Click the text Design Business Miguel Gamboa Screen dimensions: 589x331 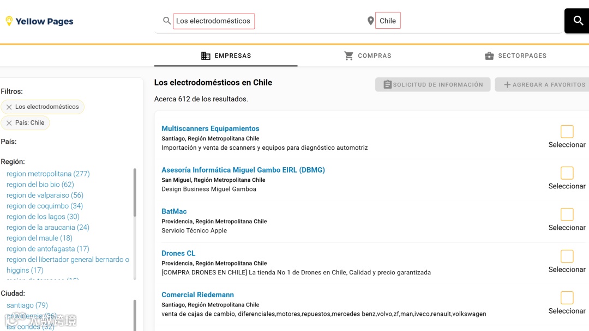209,189
